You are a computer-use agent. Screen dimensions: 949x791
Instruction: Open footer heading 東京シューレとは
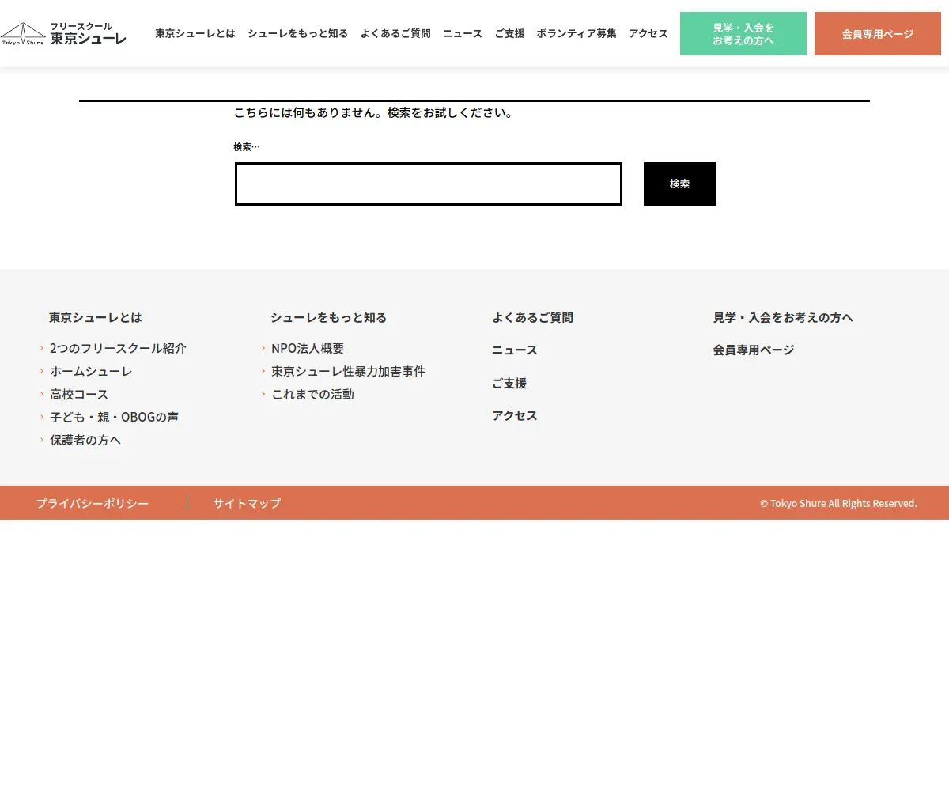tap(96, 317)
